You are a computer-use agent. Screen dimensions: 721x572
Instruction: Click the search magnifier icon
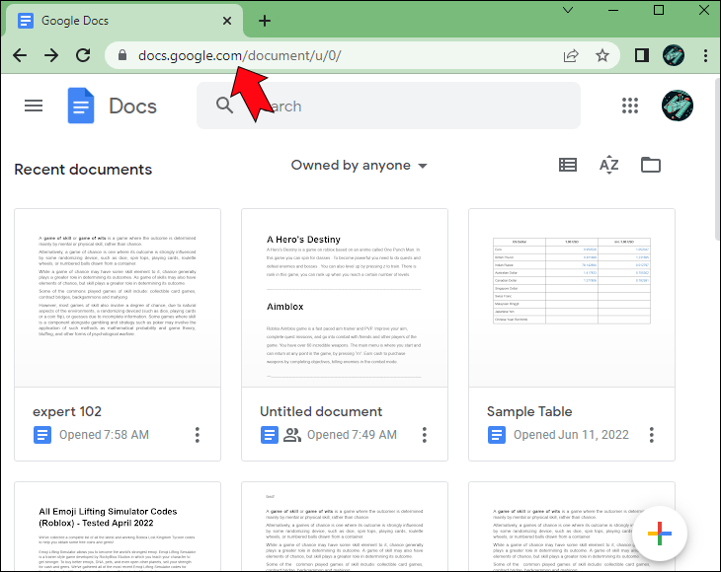(224, 106)
